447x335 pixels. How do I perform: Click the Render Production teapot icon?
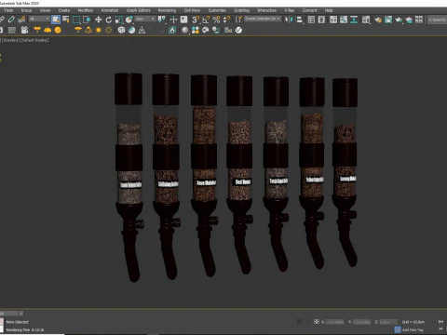click(399, 20)
